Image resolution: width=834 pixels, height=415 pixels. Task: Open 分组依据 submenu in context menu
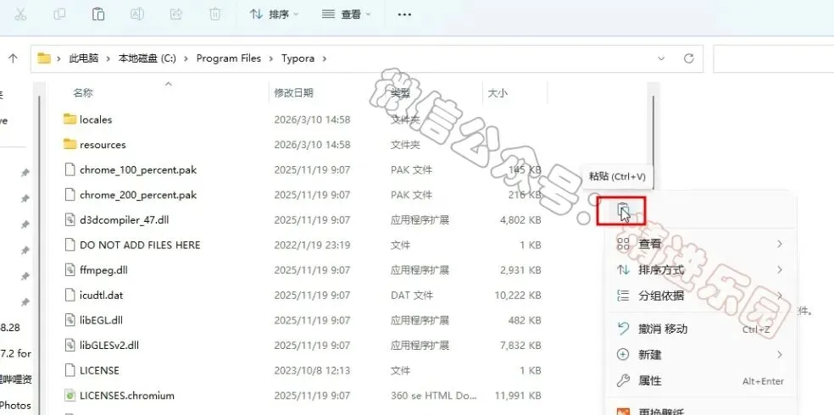700,296
